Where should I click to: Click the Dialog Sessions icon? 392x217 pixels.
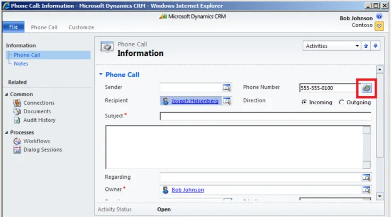17,149
